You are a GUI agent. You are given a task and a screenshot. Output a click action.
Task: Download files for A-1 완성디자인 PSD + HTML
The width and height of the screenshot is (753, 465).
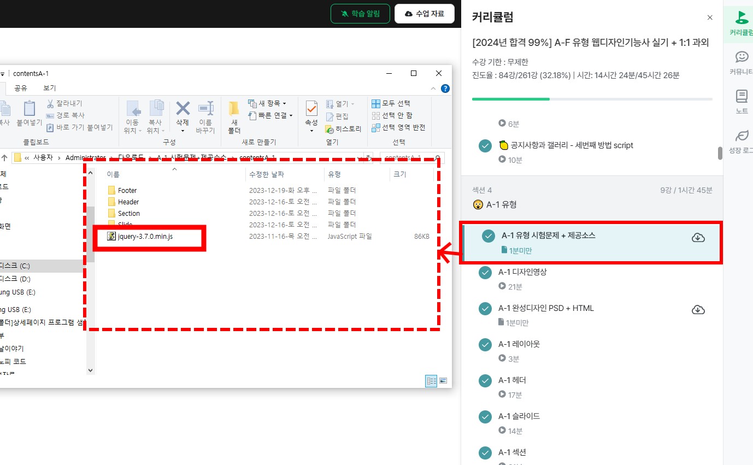coord(698,310)
